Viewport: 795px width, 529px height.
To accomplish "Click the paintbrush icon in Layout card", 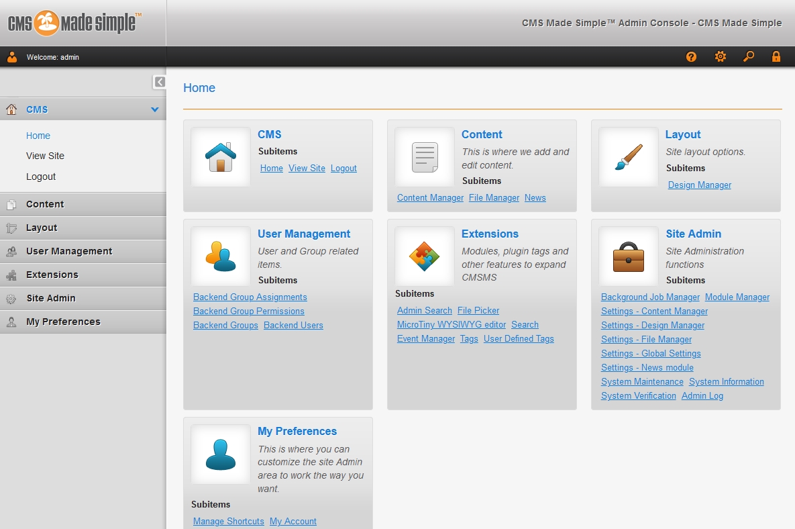I will [628, 157].
